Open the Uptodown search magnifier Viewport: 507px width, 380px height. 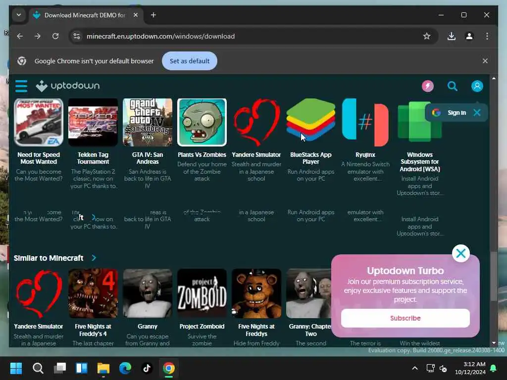pos(452,86)
